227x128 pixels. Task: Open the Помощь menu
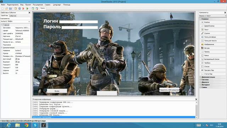tap(67, 5)
